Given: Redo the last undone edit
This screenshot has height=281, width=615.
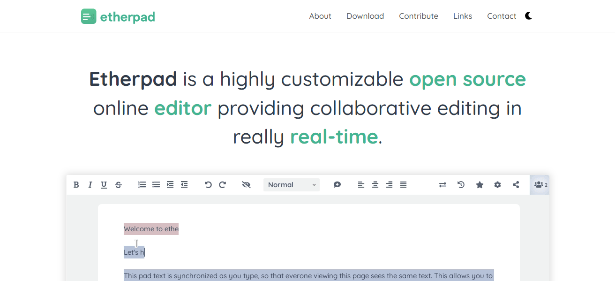Looking at the screenshot, I should (x=223, y=185).
